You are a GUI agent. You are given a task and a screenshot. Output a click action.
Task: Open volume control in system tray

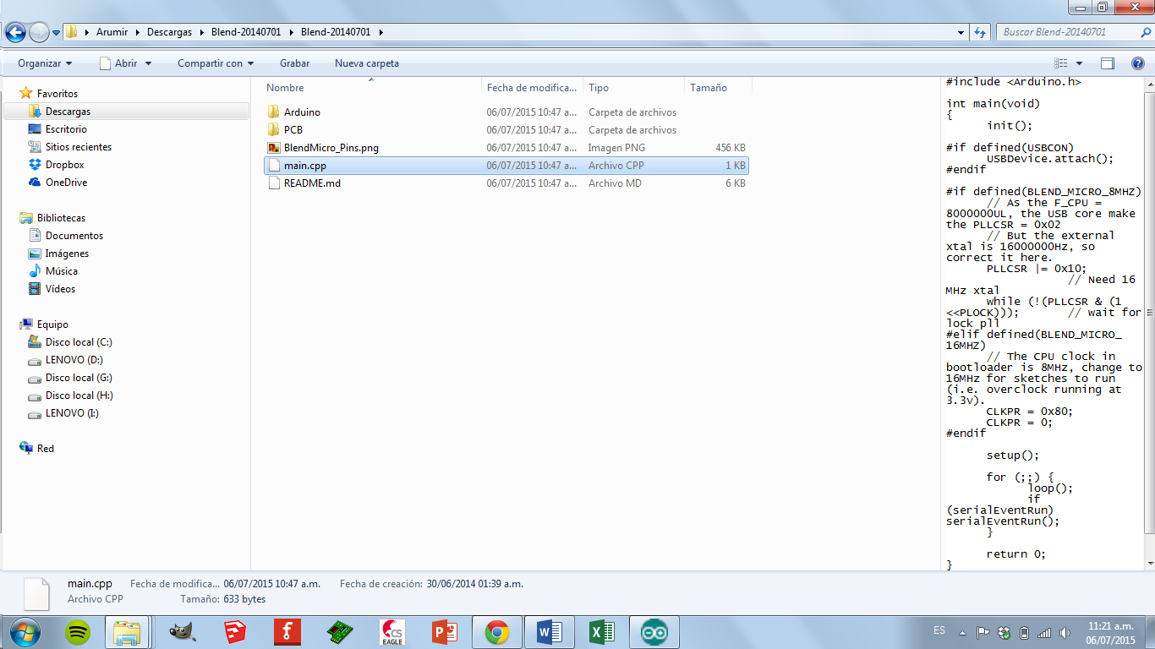1065,632
